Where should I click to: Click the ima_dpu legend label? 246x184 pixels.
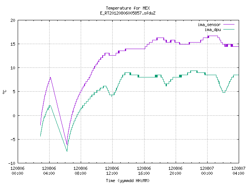pyautogui.click(x=213, y=30)
